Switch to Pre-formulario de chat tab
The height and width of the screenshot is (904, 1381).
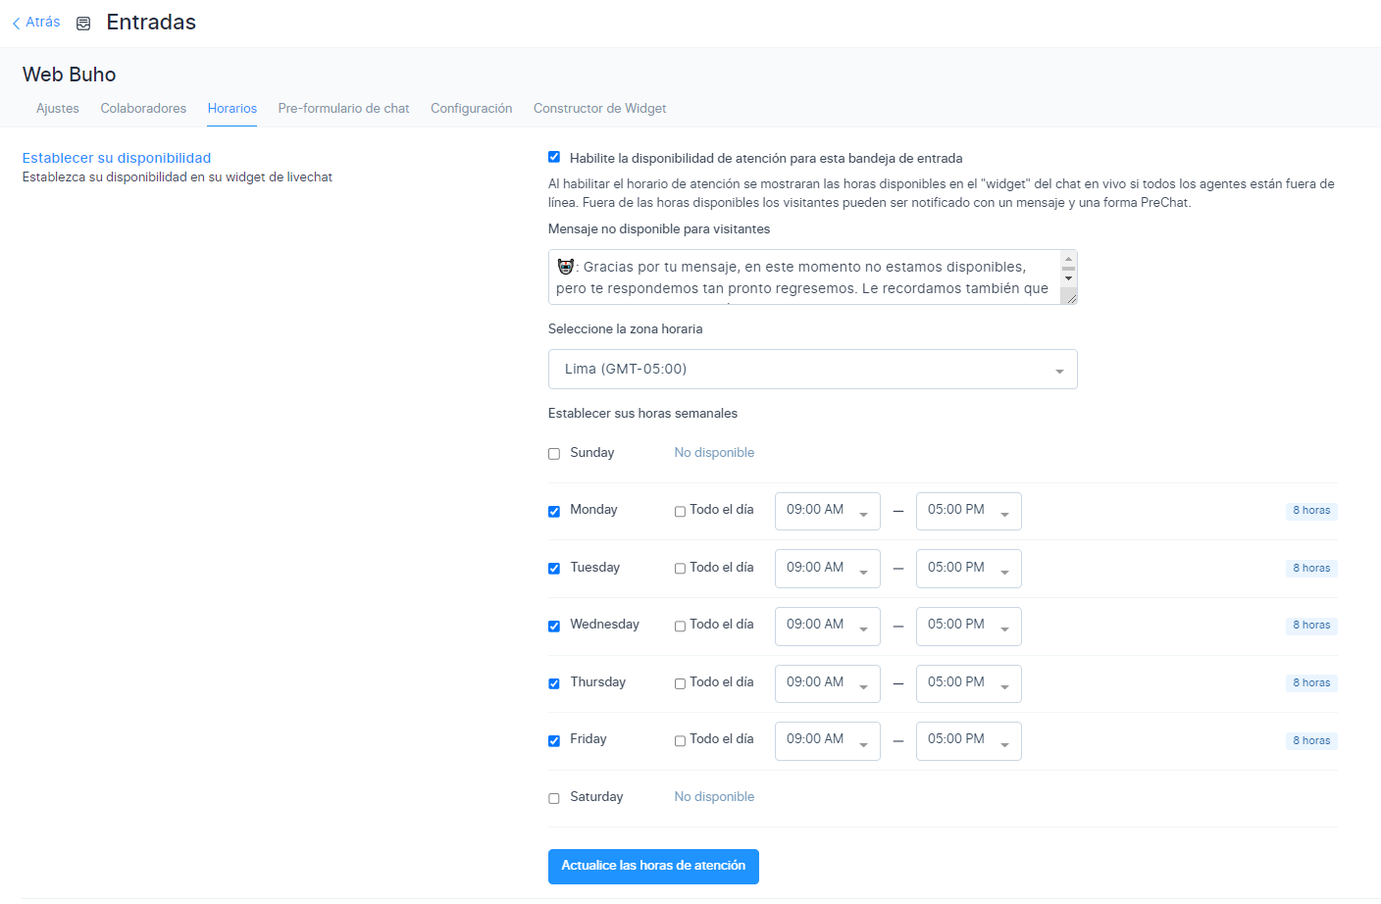point(343,109)
